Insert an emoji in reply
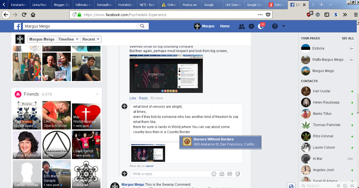 click(x=214, y=174)
